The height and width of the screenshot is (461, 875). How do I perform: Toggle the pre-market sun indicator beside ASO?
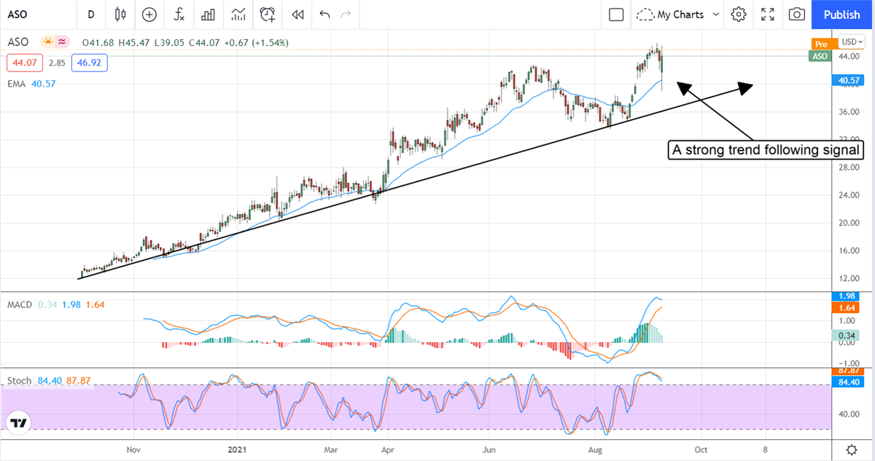(48, 42)
